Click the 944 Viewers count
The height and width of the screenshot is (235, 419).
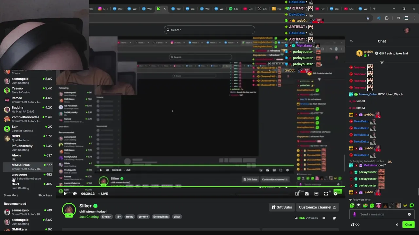306,218
